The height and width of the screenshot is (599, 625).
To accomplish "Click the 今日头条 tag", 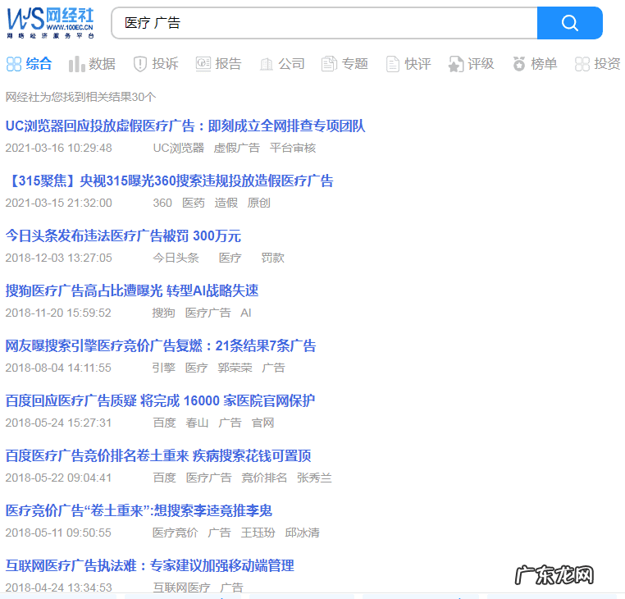I will pyautogui.click(x=176, y=258).
